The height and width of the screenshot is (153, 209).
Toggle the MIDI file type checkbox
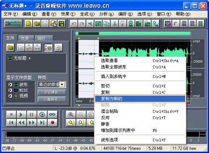pyautogui.click(x=10, y=90)
